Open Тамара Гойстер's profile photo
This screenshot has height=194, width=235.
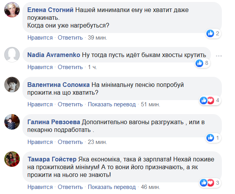pyautogui.click(x=12, y=159)
